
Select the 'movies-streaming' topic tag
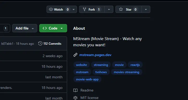[126, 72]
